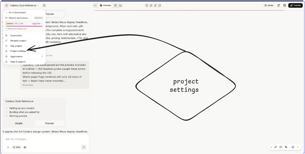Focus the Ask for changes input
The height and width of the screenshot is (154, 305).
(x=46, y=139)
